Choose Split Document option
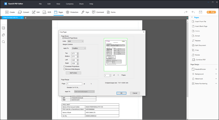Screen dimensions: 219x120 [199, 45]
